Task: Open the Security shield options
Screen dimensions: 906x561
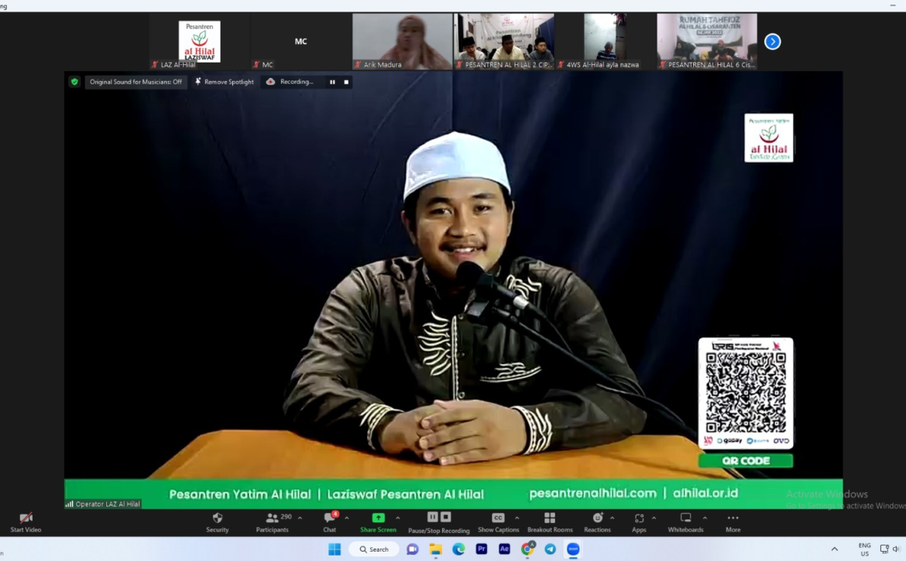Action: [217, 518]
